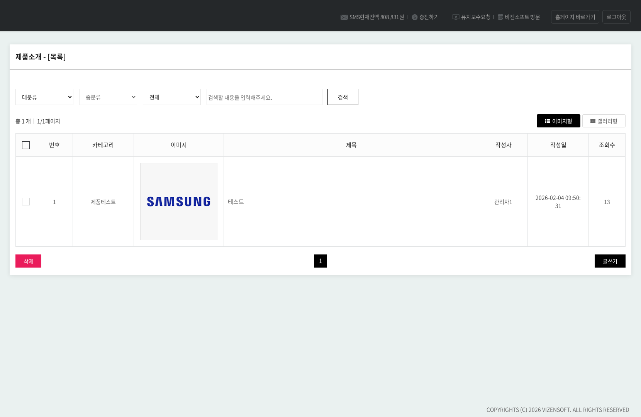Click 글쓰기 to write a new post
This screenshot has height=417, width=641.
point(610,261)
